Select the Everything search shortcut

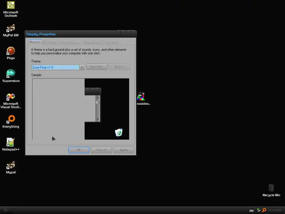coord(11,121)
